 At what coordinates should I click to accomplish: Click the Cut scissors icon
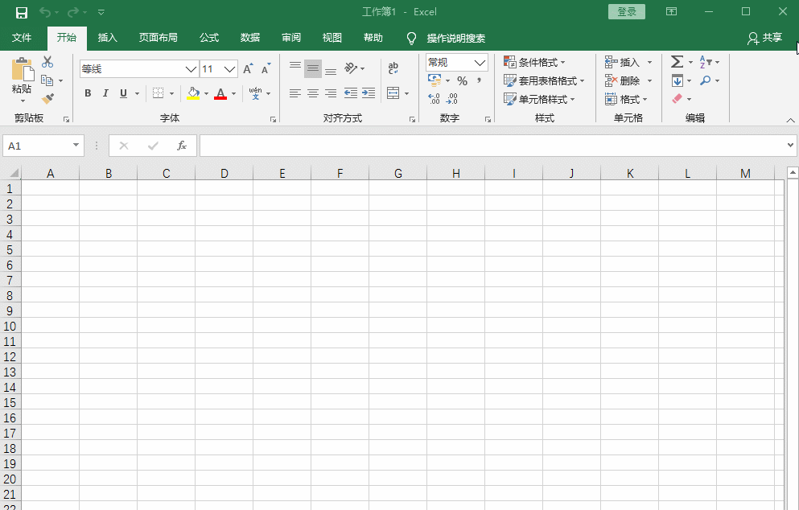click(x=47, y=61)
